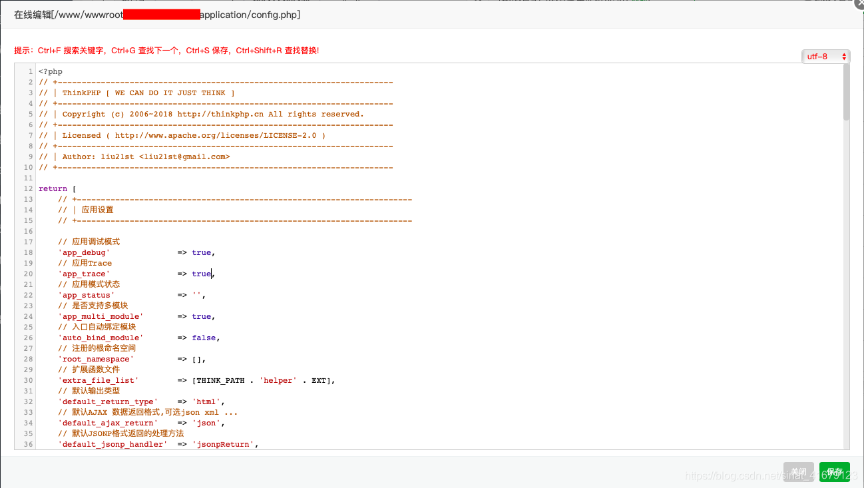
Task: Click the 默认AJAX 数据返回格式 comment
Action: click(x=148, y=412)
